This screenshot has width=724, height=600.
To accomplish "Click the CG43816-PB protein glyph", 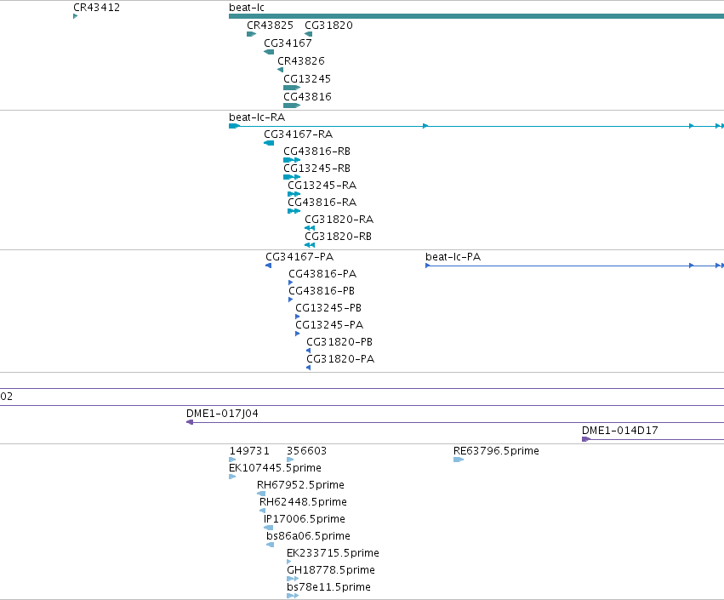I will point(290,300).
